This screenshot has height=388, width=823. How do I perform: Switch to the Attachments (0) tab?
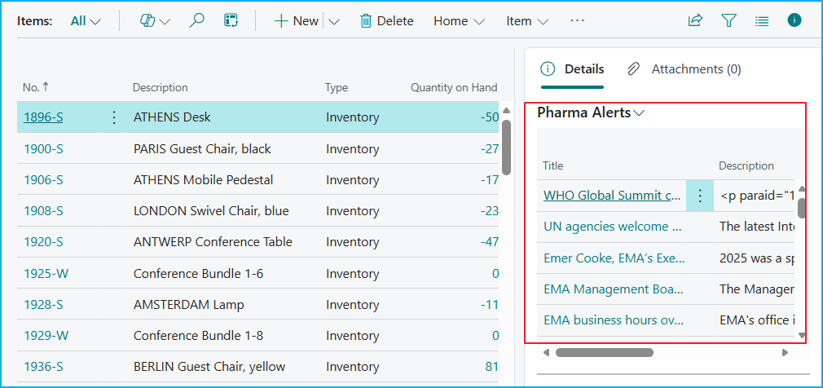tap(684, 69)
